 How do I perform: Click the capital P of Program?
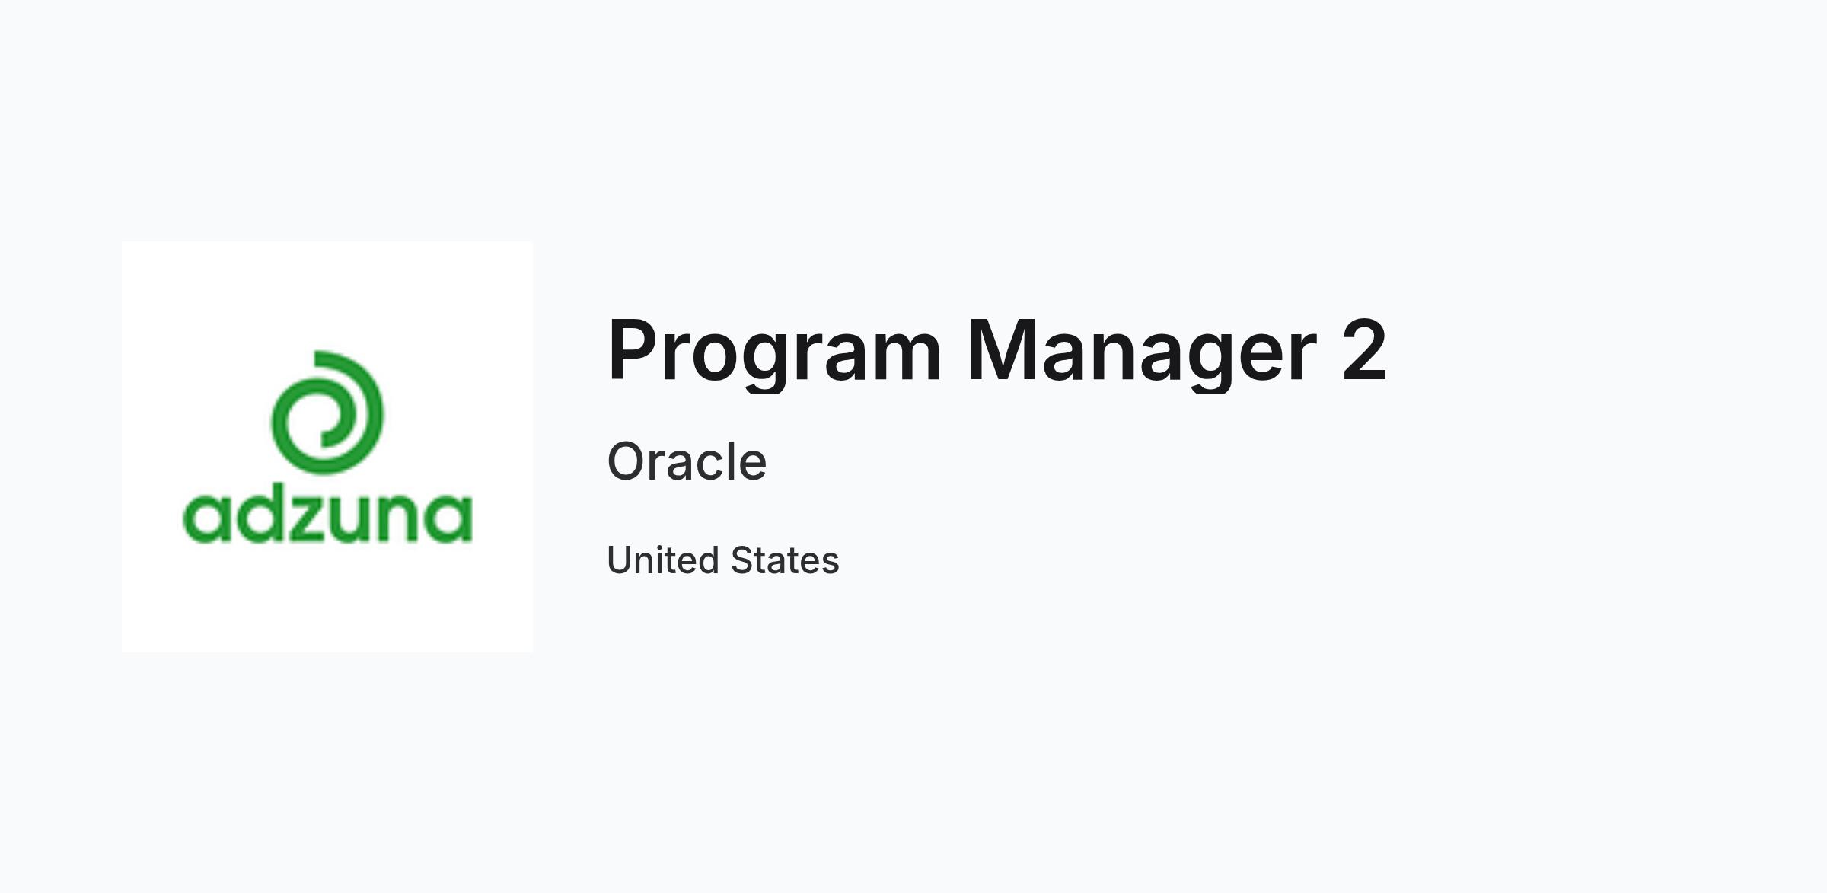tap(633, 349)
